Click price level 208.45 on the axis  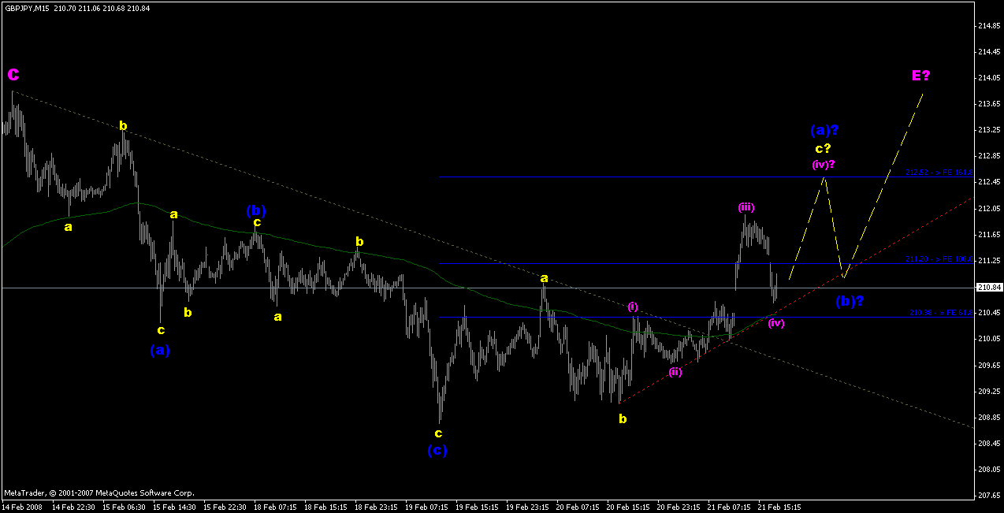[990, 443]
